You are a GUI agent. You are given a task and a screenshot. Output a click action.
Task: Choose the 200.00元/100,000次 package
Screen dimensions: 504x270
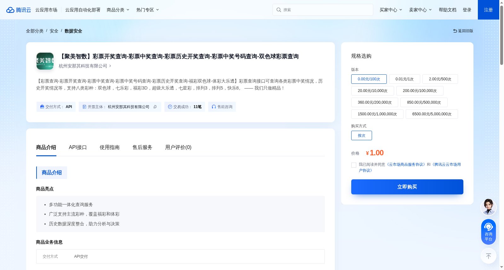(420, 91)
